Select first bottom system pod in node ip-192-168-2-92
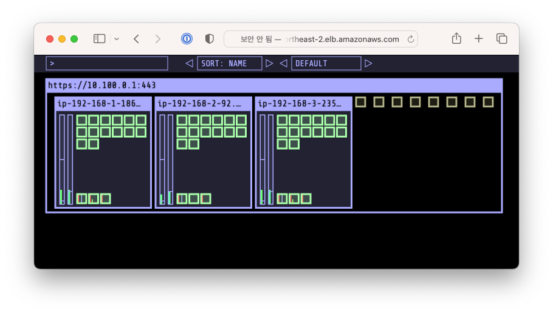Screen dimensions: 553x314 182,198
